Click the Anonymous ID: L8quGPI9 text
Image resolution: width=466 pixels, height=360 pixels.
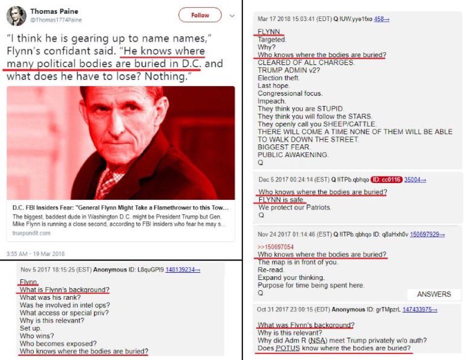(x=129, y=270)
